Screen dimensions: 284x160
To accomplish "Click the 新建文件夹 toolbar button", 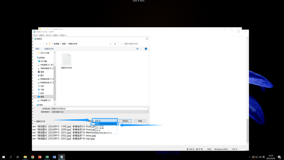I will 49,49.
